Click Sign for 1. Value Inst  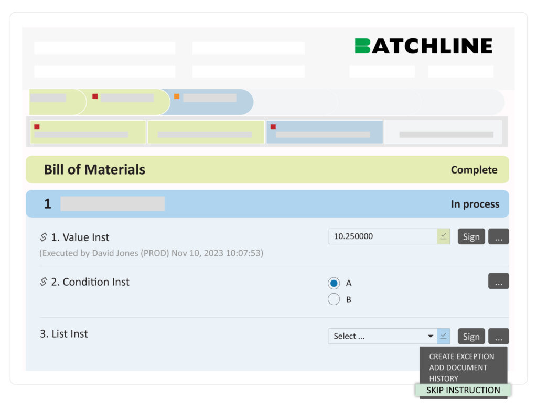click(471, 236)
